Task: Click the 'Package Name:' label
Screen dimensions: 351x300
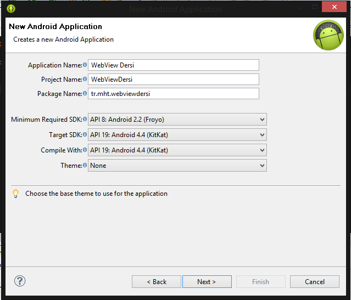Action: (60, 94)
